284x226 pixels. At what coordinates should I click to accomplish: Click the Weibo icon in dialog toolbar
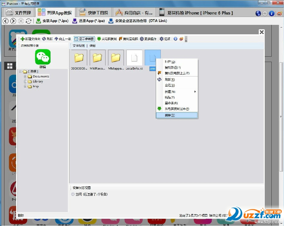[x=181, y=39]
